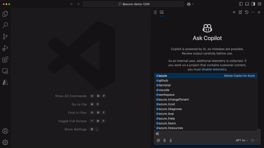Expand send button options dropdown
Viewport: 264px width, 148px height.
(x=257, y=140)
